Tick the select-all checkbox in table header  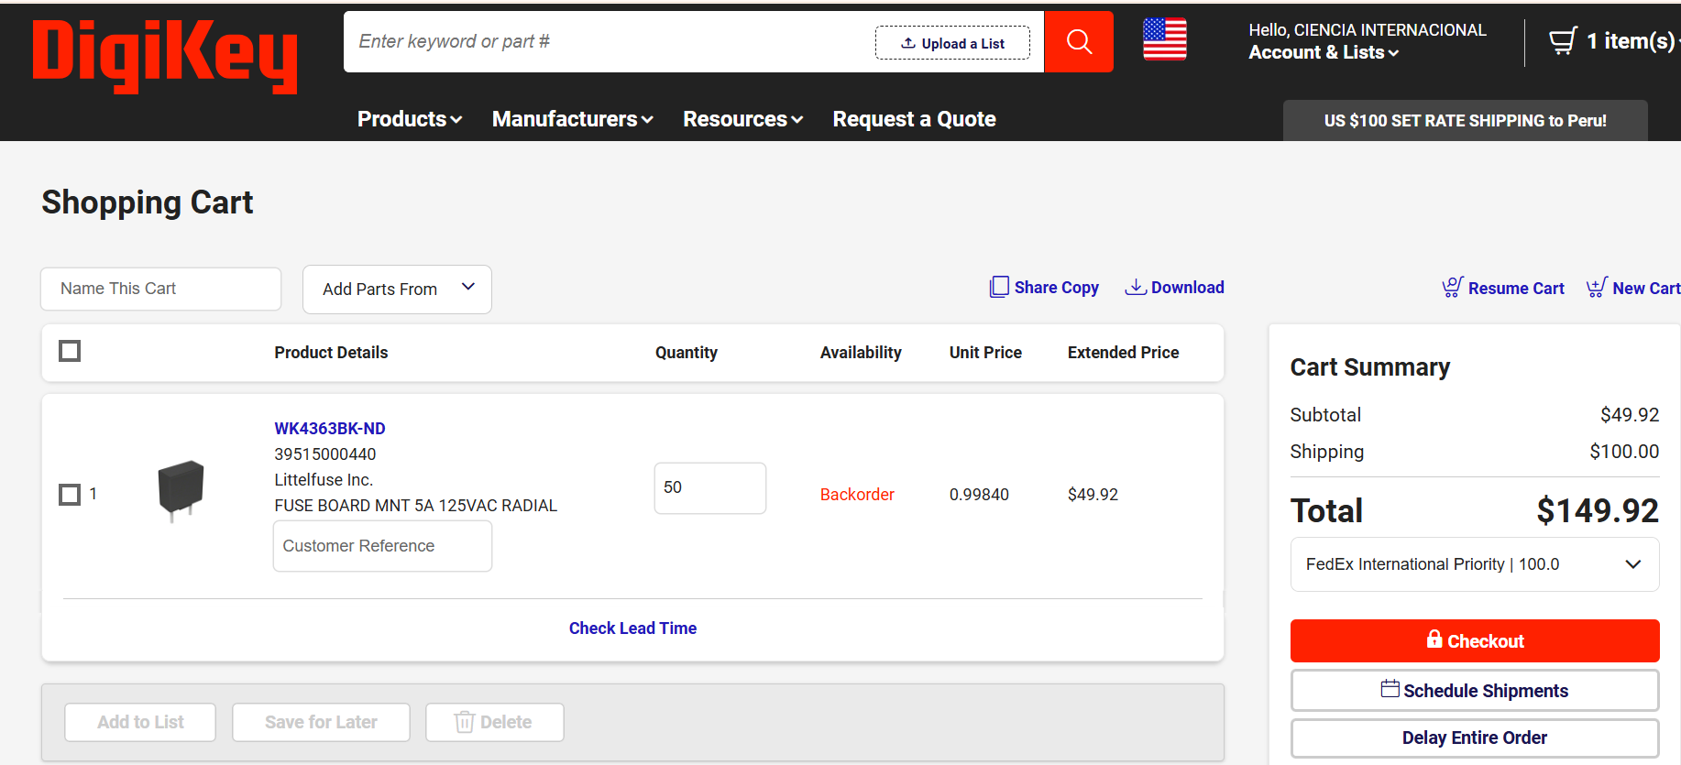(70, 351)
